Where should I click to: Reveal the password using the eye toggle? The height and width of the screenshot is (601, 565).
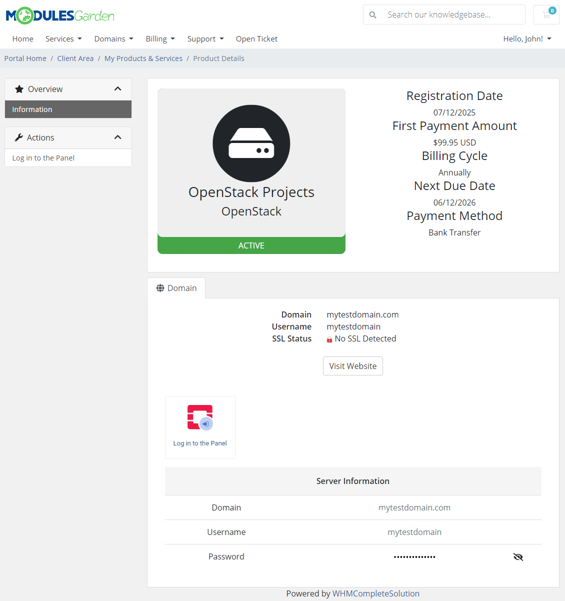tap(518, 556)
